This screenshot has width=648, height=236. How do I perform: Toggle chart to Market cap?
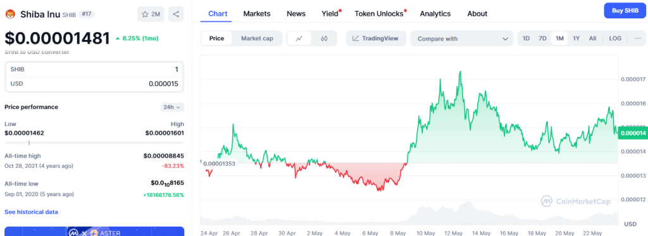click(257, 39)
